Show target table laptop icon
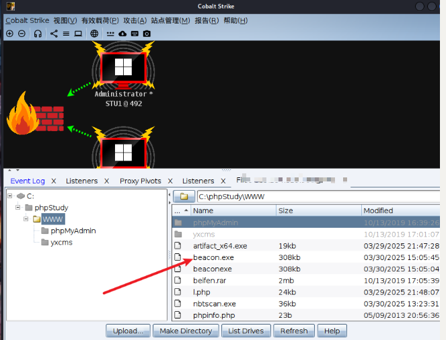Screen dimensions: 446x340 [x=78, y=34]
